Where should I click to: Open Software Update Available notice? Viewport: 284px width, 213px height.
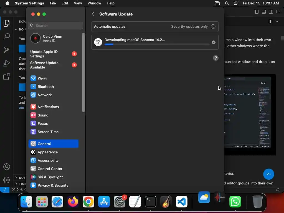(x=54, y=65)
